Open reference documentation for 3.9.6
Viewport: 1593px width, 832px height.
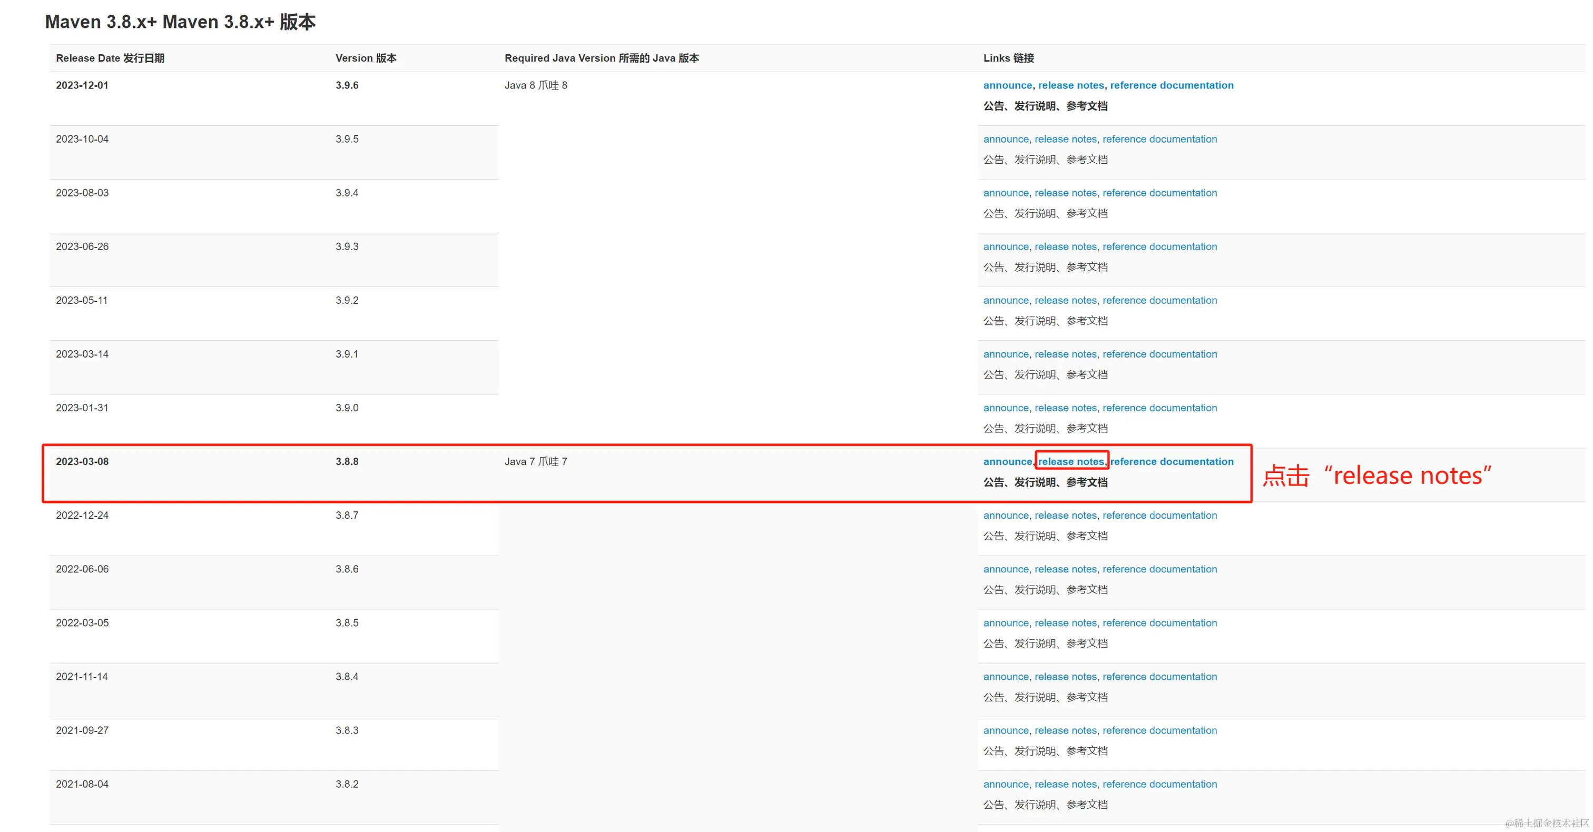pyautogui.click(x=1171, y=85)
